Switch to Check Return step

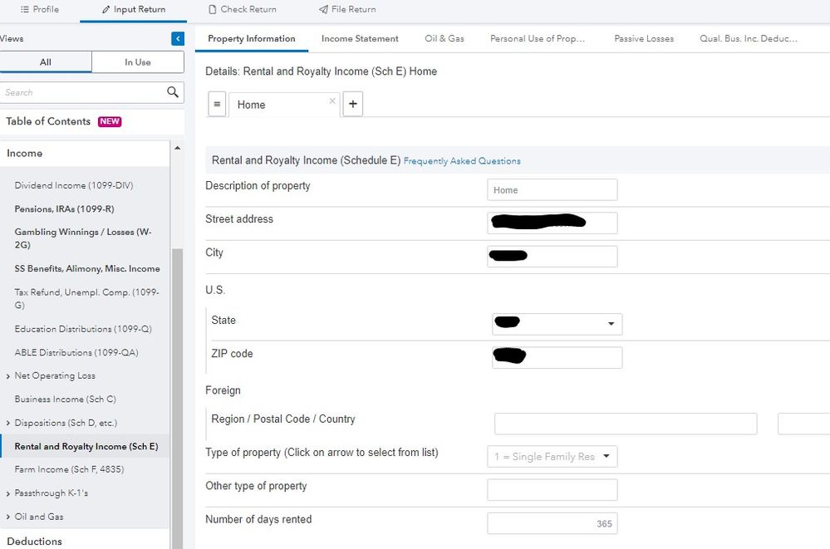pos(242,9)
